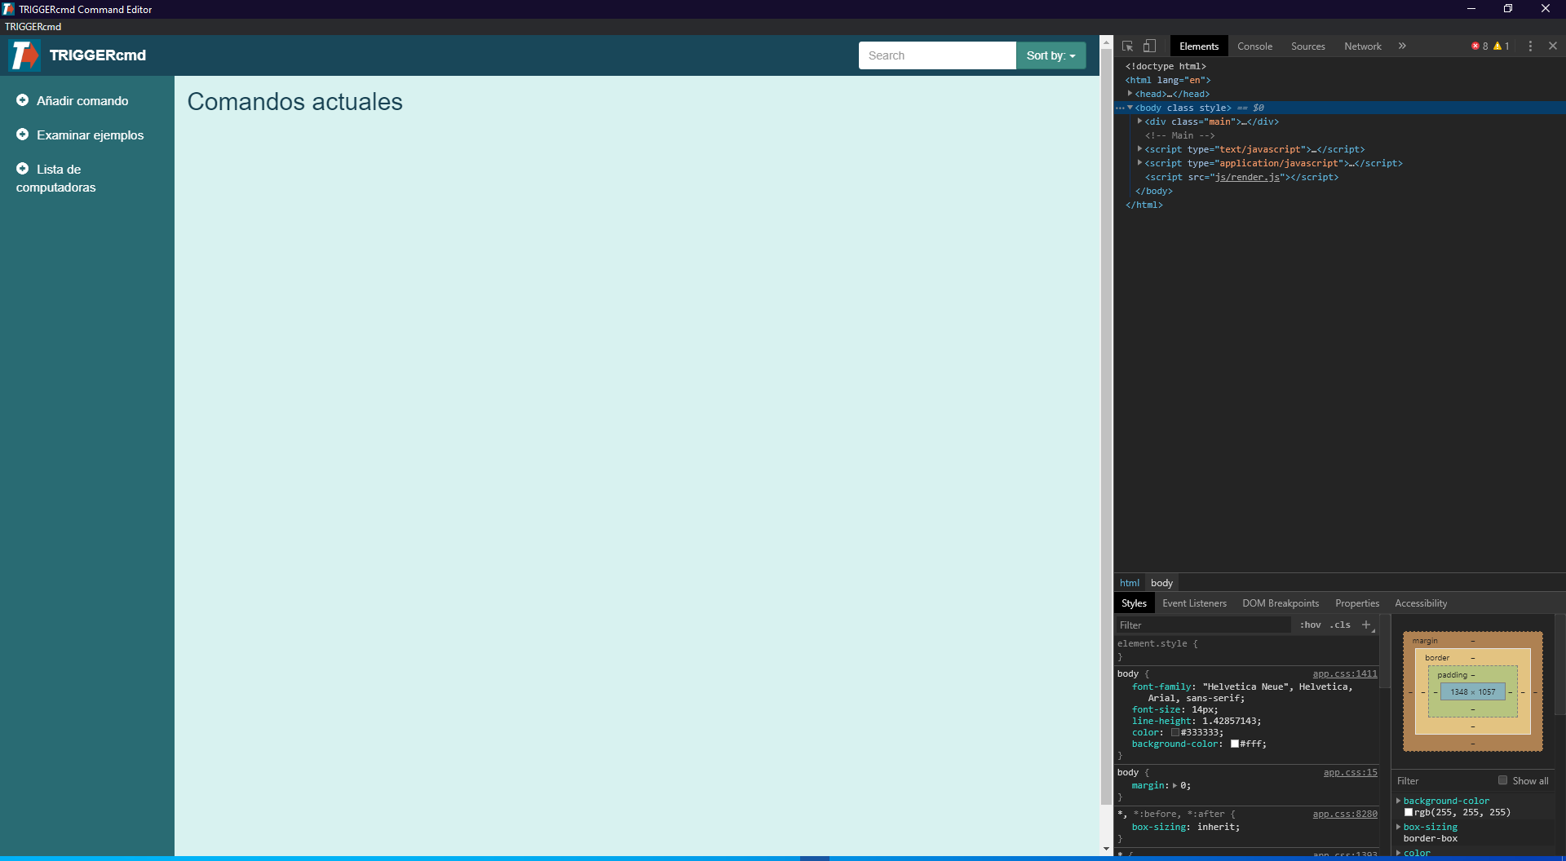Open the app.css:8280 source link
Screen dimensions: 1566x861
click(1344, 814)
